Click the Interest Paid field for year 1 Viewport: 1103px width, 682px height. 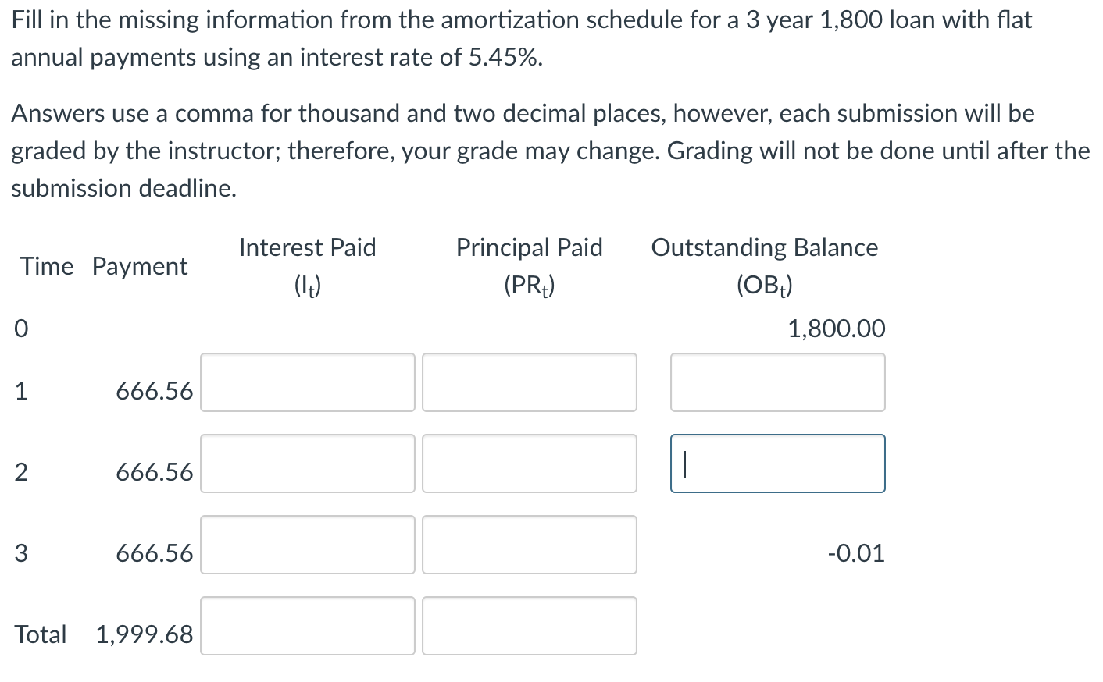pyautogui.click(x=307, y=382)
